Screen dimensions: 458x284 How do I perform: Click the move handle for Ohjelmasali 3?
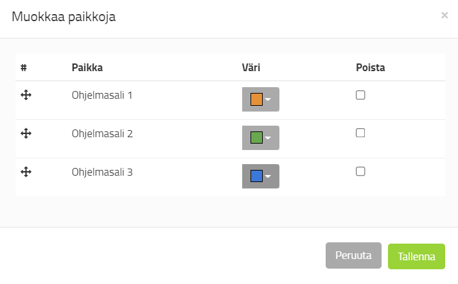pyautogui.click(x=26, y=172)
